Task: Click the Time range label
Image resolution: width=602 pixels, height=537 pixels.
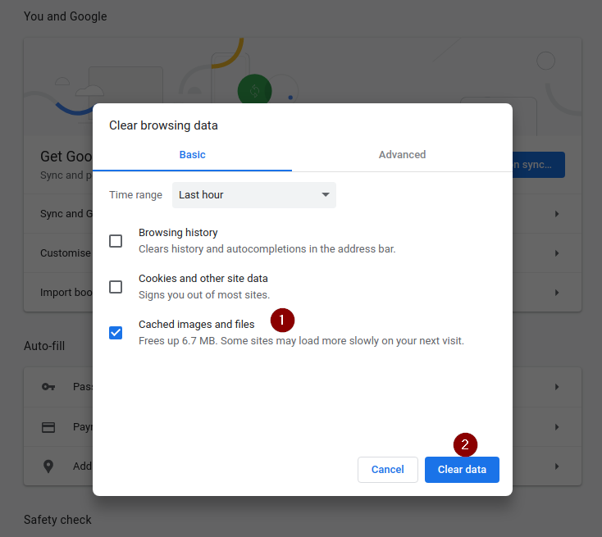Action: [135, 195]
